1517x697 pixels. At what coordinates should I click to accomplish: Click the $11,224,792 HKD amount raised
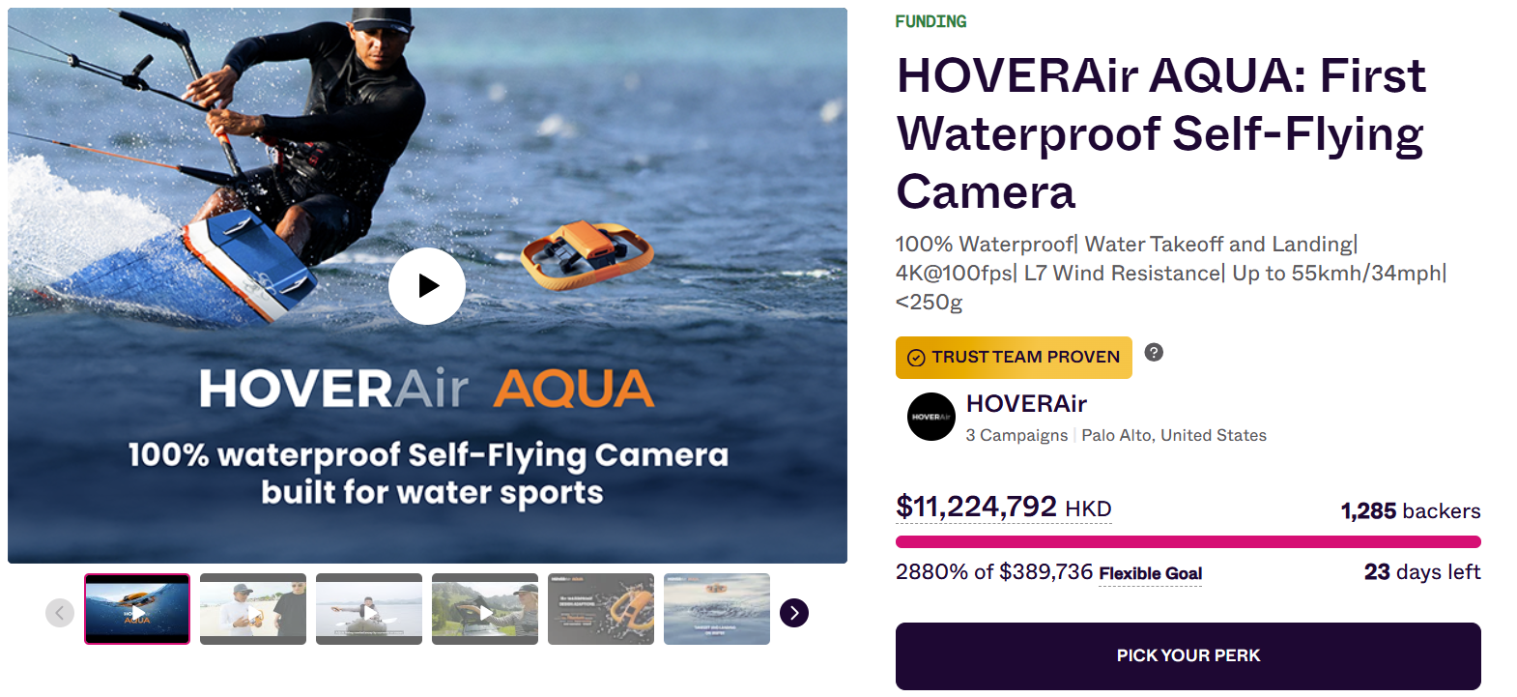(1003, 507)
